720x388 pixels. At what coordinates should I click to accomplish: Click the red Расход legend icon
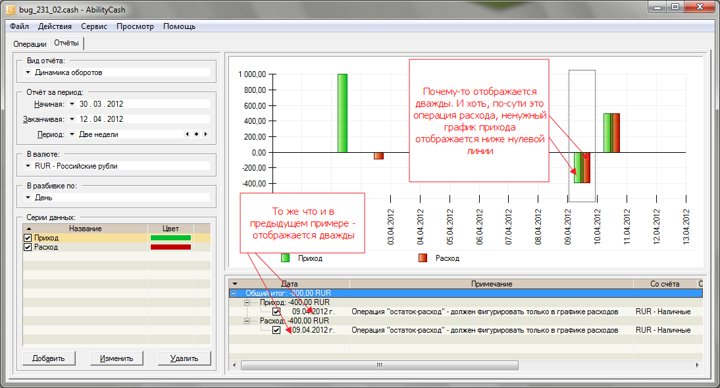[423, 258]
